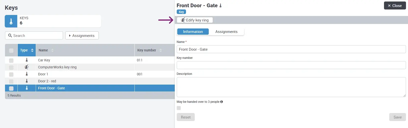Switch to the Assignments tab
The width and height of the screenshot is (408, 128).
pos(226,32)
